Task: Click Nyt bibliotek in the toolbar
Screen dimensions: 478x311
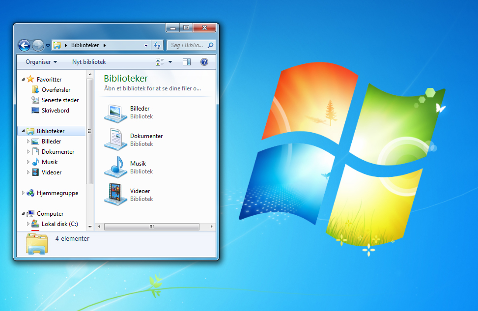Action: coord(89,62)
